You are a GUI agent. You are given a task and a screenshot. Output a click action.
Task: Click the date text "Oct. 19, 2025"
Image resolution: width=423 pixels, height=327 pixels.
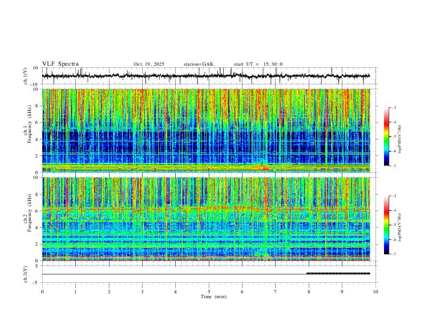[149, 64]
